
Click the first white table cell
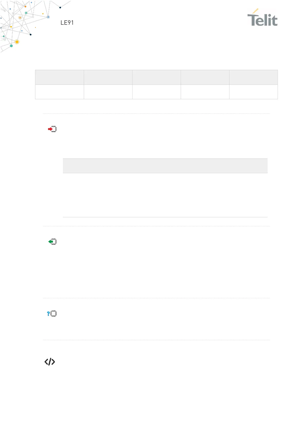tap(60, 92)
